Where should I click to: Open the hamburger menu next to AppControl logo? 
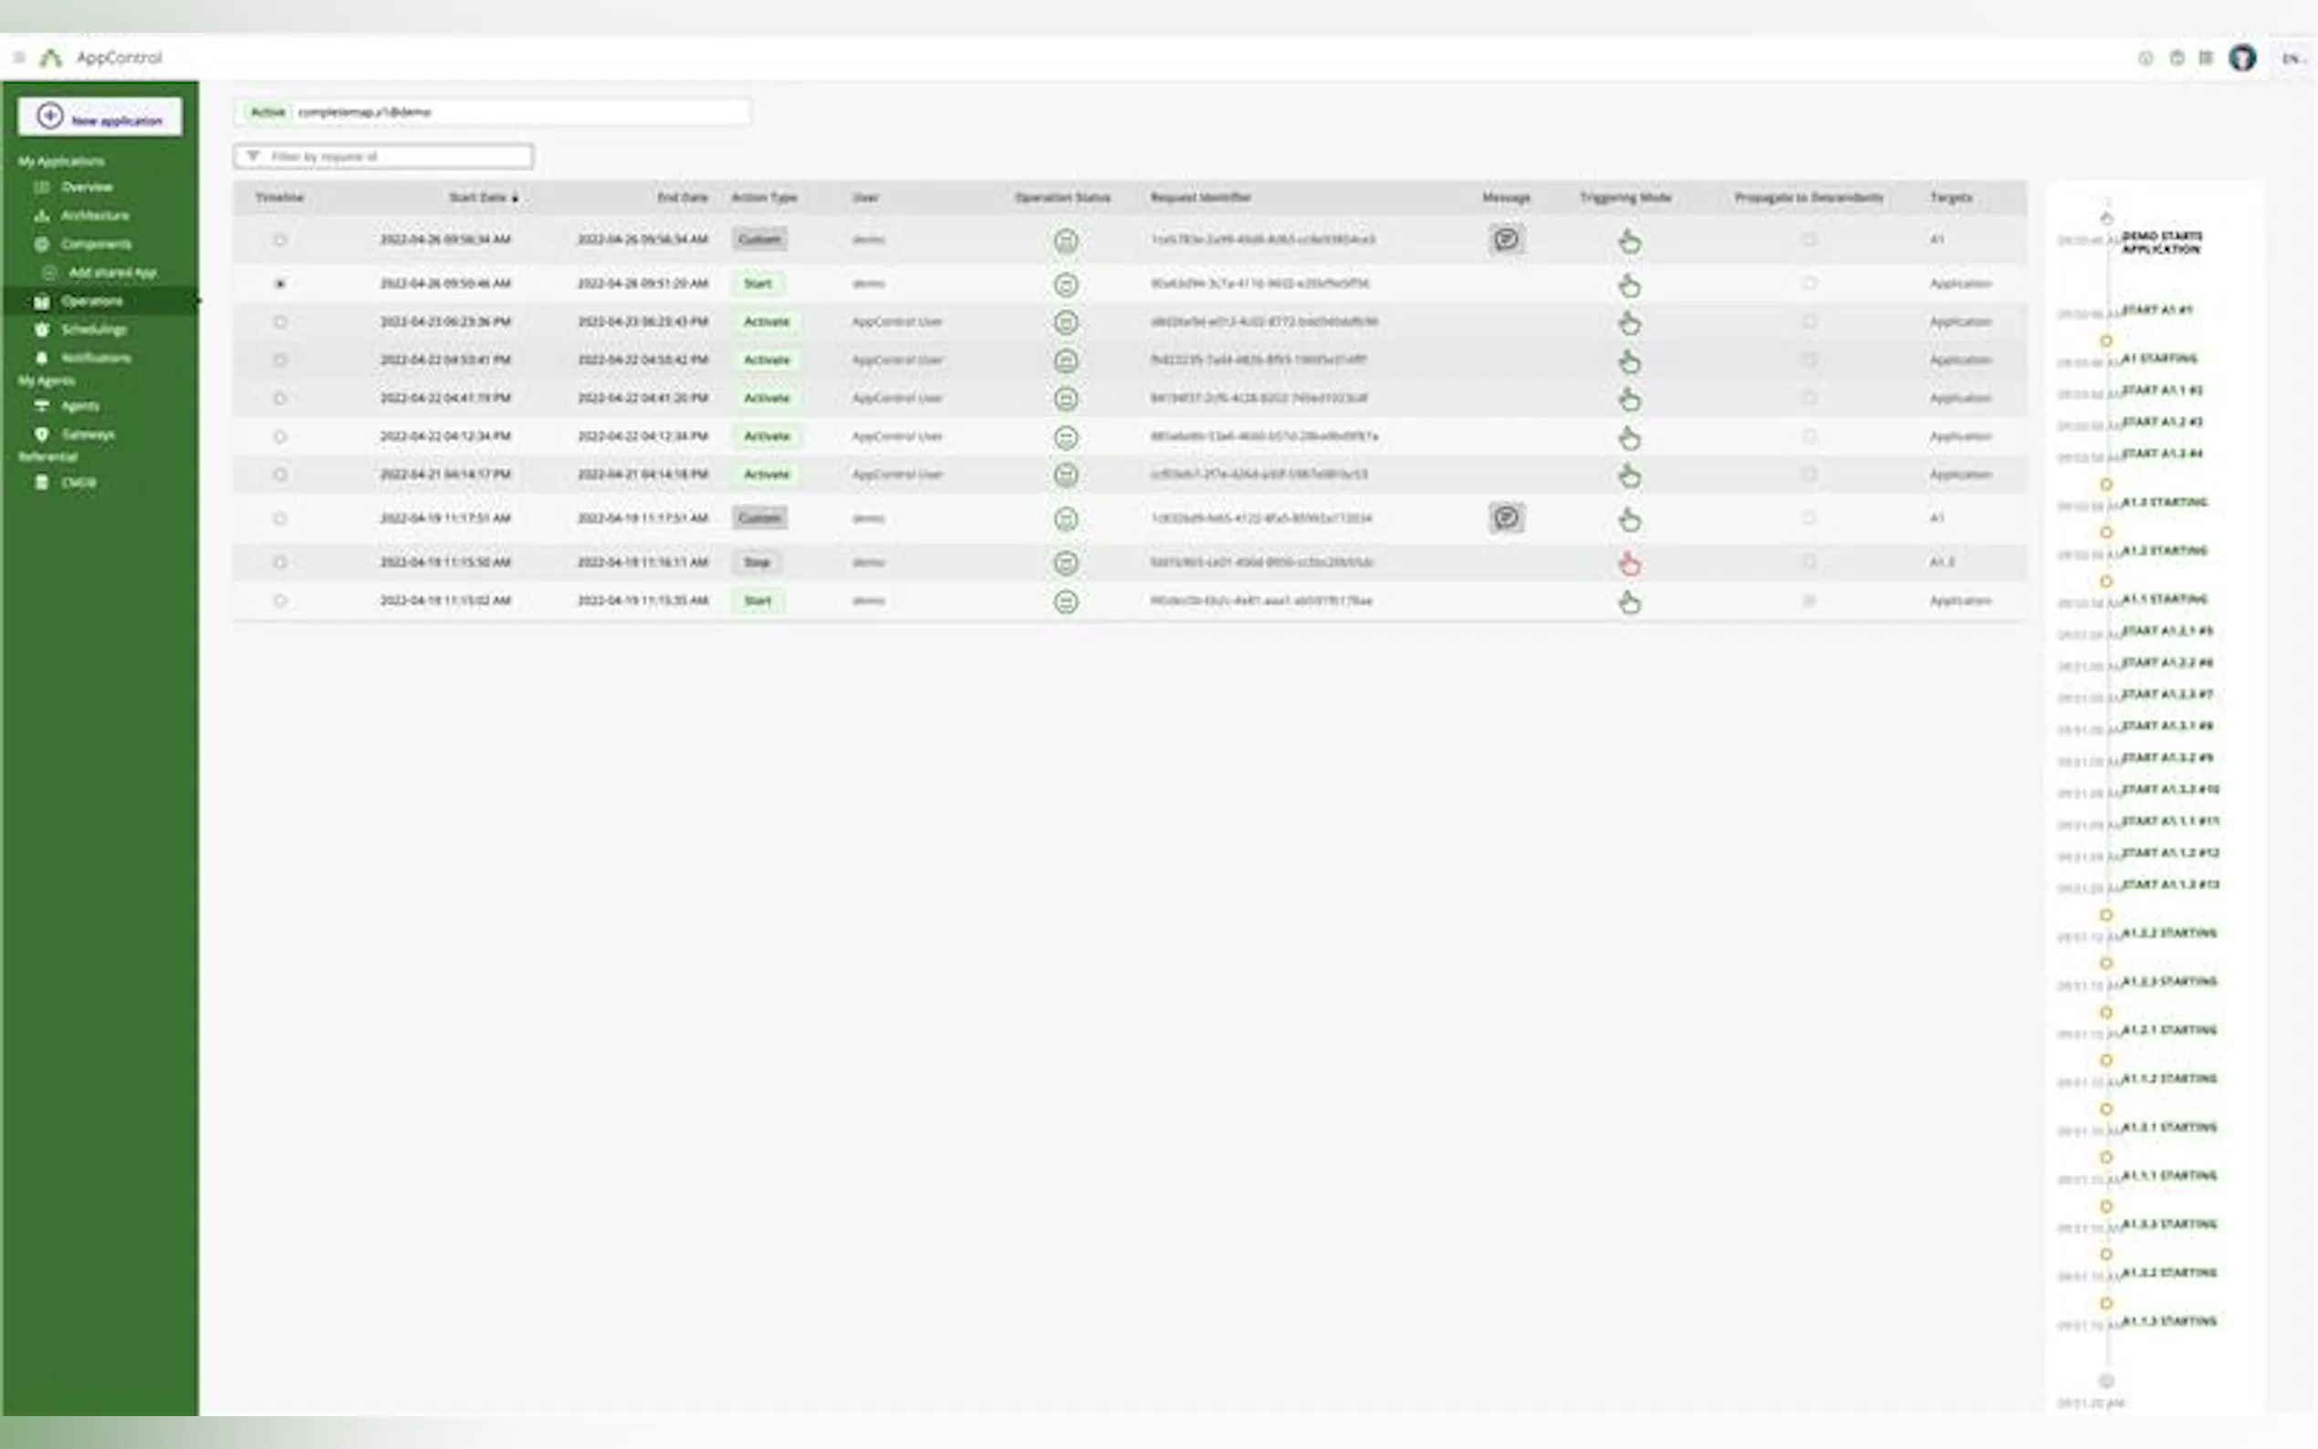pos(18,57)
